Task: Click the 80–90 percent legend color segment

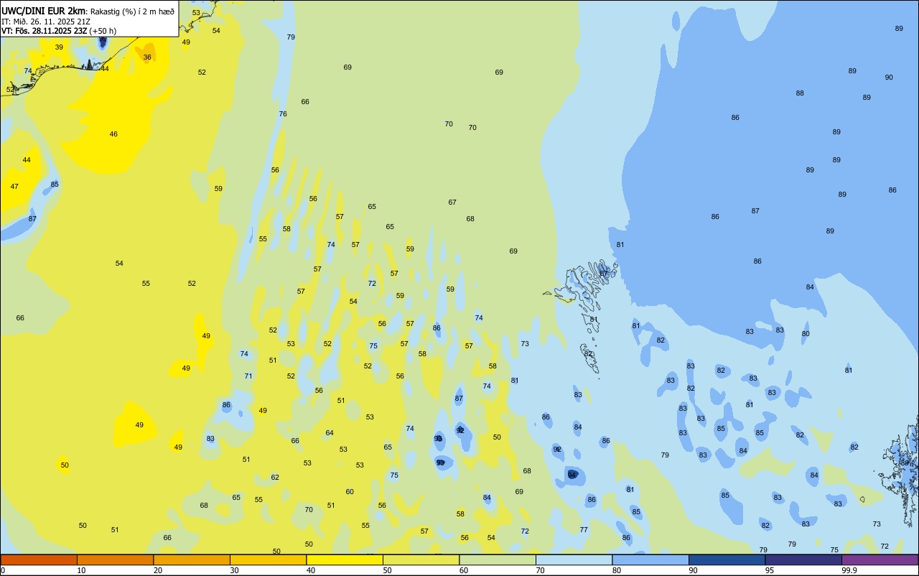Action: [650, 559]
